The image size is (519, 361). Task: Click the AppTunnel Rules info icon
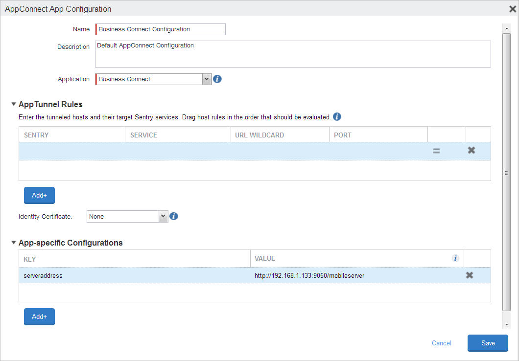(337, 116)
